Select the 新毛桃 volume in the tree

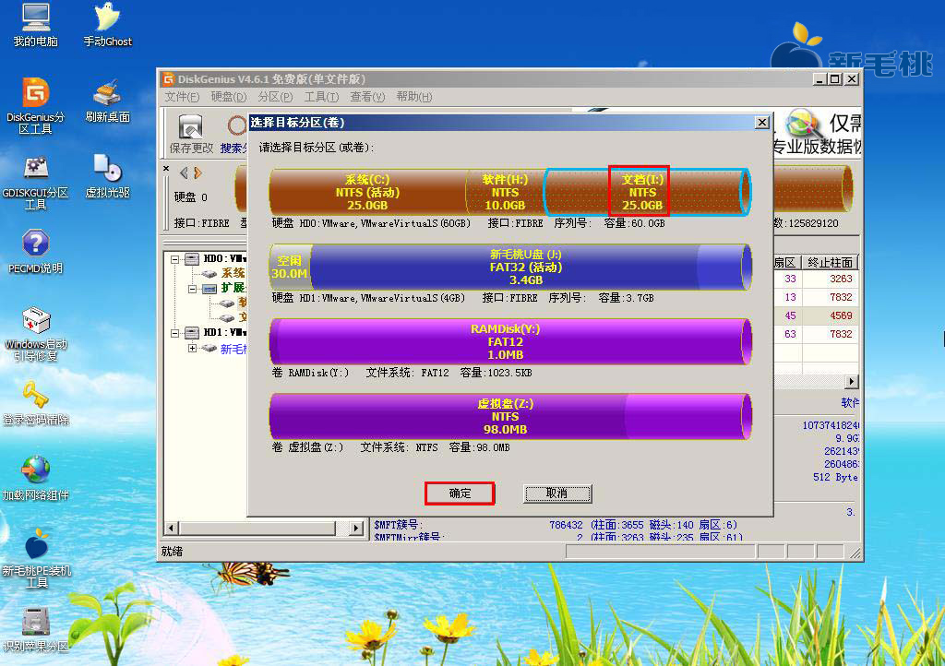[233, 349]
